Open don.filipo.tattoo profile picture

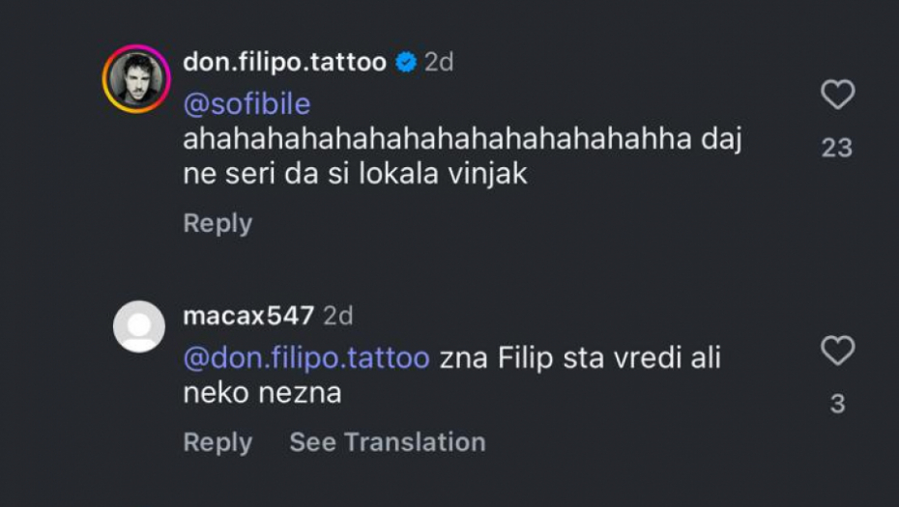[x=136, y=79]
